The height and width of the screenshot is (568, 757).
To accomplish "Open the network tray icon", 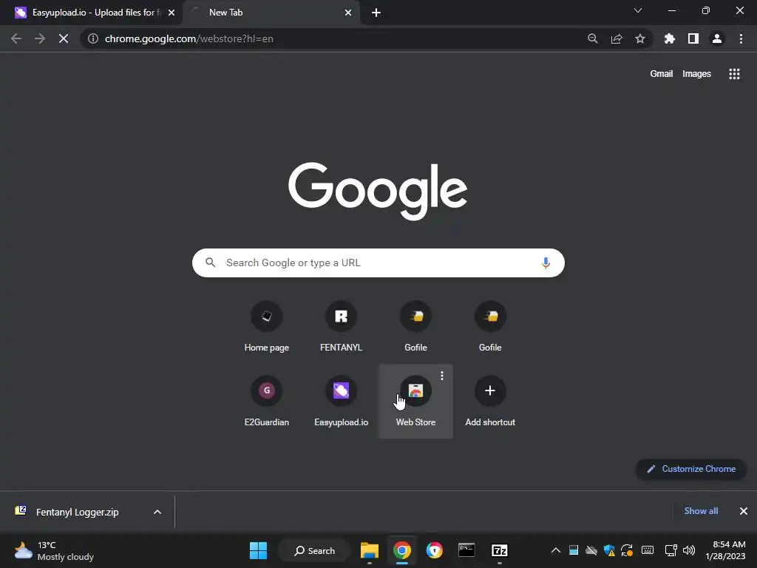I will 671,550.
